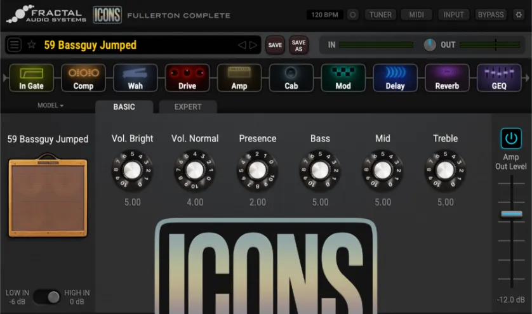532x314 pixels.
Task: Click the ICONS logo in header
Action: pyautogui.click(x=107, y=15)
